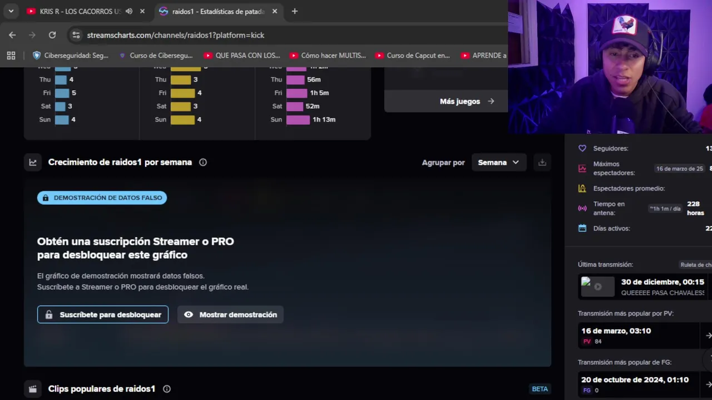Open the Cómo hacer MULTIS... bookmark
Image resolution: width=712 pixels, height=400 pixels.
(328, 56)
